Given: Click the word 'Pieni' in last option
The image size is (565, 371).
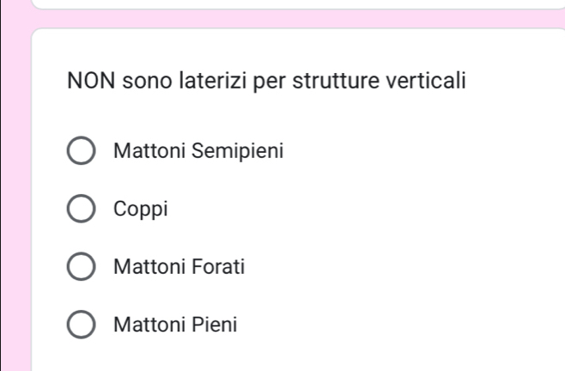Looking at the screenshot, I should 213,325.
